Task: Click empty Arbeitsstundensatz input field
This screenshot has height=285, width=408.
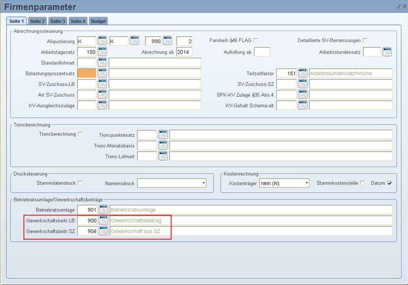Action: [372, 52]
